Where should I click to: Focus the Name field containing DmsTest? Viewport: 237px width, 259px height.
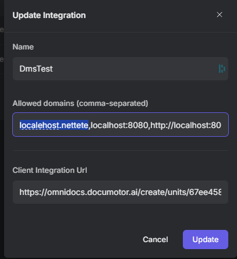point(121,69)
